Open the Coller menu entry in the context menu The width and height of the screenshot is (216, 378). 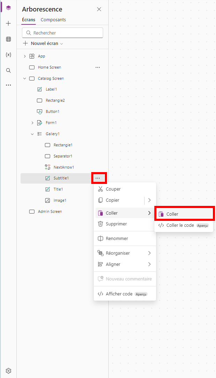pyautogui.click(x=125, y=213)
